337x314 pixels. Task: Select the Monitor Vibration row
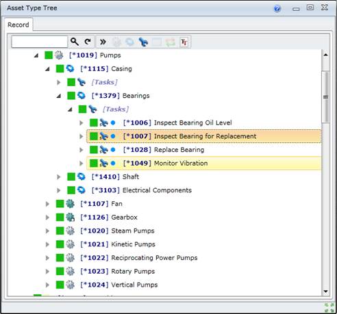(204, 163)
